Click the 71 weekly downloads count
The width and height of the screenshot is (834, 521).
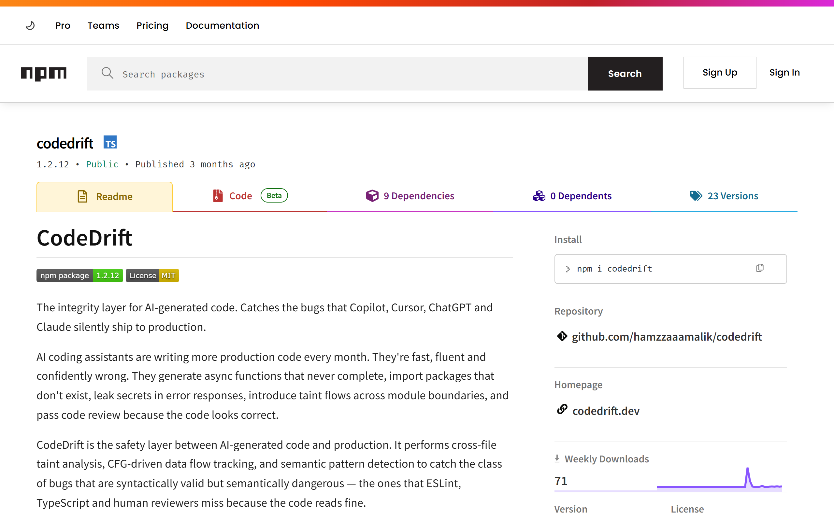[x=561, y=481]
